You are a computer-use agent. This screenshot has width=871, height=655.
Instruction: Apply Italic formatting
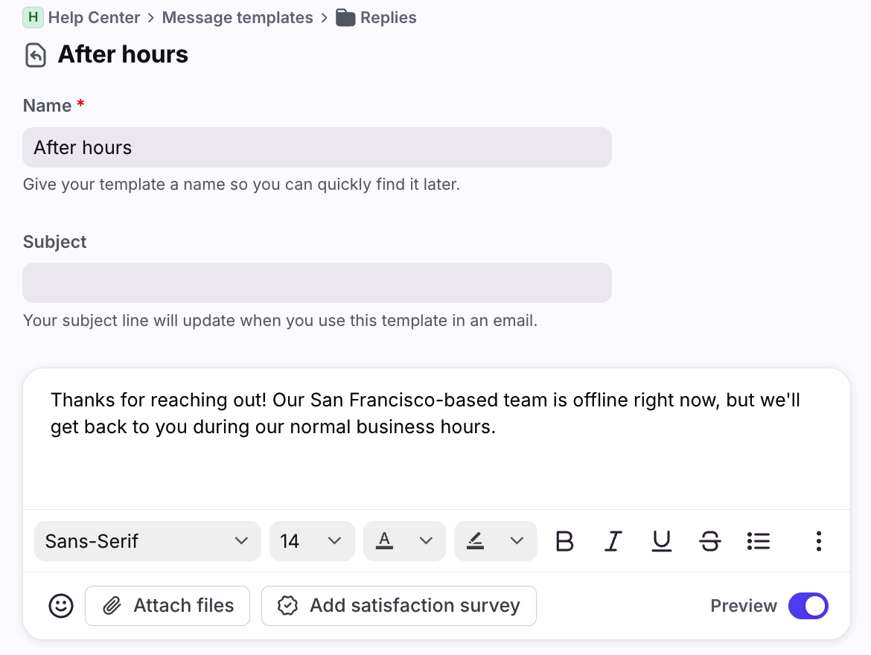pos(613,541)
